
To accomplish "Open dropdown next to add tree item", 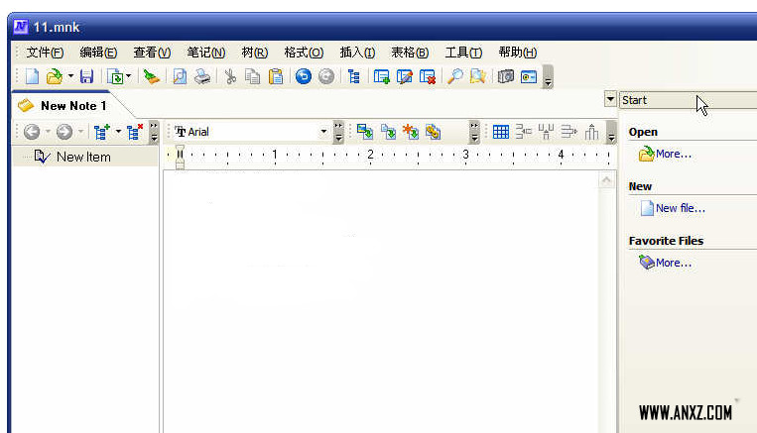I will tap(118, 131).
